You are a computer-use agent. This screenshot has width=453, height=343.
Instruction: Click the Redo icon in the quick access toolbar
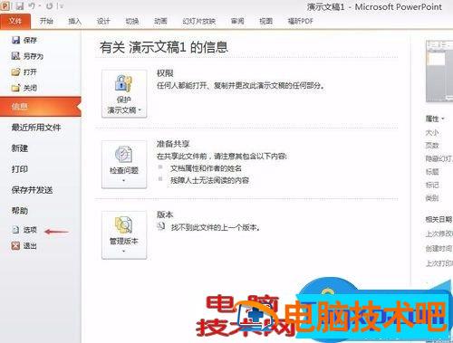50,5
